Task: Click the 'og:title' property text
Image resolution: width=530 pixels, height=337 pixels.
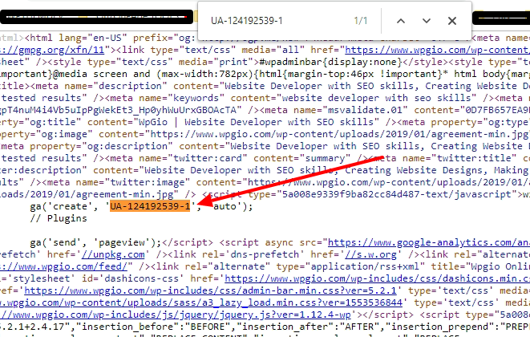Action: coord(53,122)
